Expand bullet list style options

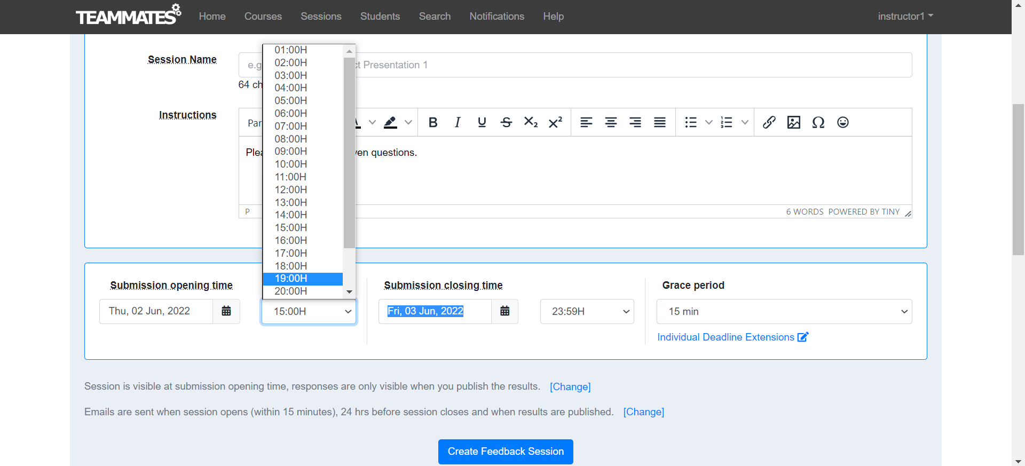click(x=709, y=123)
